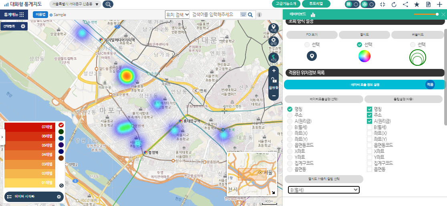Uncheck the A(권리금) tooltip checkbox
Viewport: 447px width, 206px height.
point(370,121)
